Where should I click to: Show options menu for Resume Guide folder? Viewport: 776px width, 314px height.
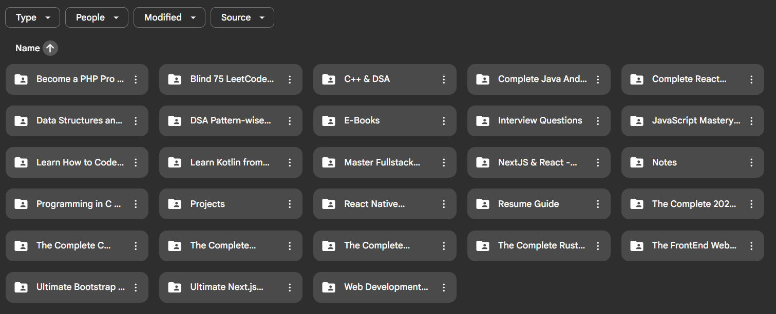598,204
